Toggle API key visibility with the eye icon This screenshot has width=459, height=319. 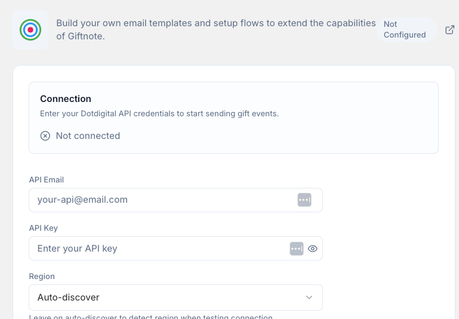tap(313, 249)
